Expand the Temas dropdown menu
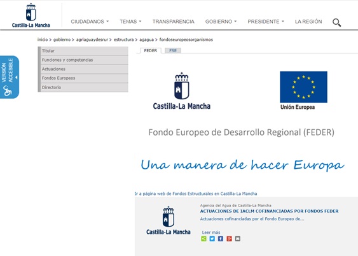 pos(130,22)
